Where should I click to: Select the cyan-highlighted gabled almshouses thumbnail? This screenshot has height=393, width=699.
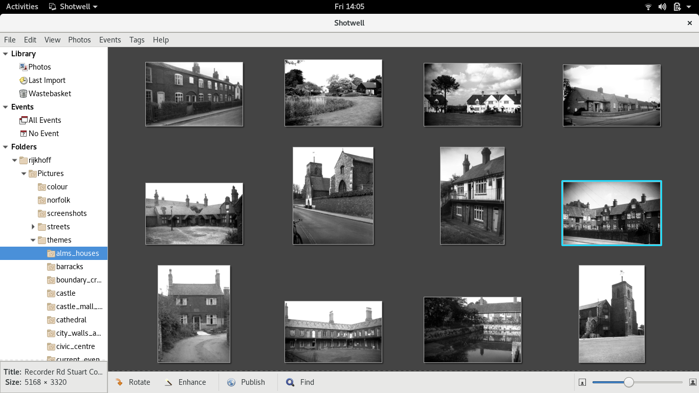click(x=611, y=213)
